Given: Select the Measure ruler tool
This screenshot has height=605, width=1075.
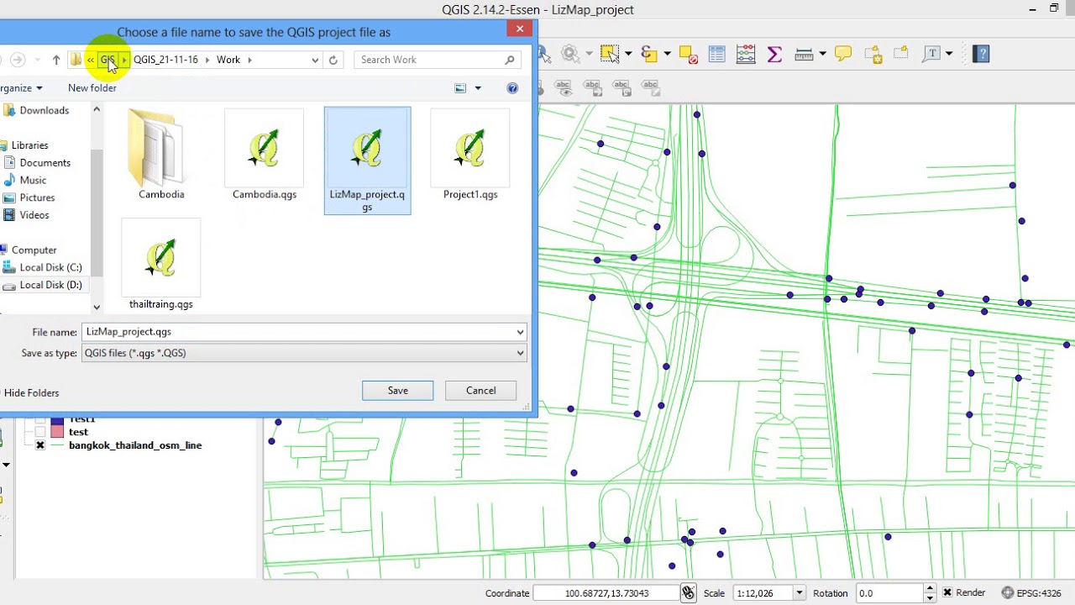Looking at the screenshot, I should pyautogui.click(x=804, y=54).
